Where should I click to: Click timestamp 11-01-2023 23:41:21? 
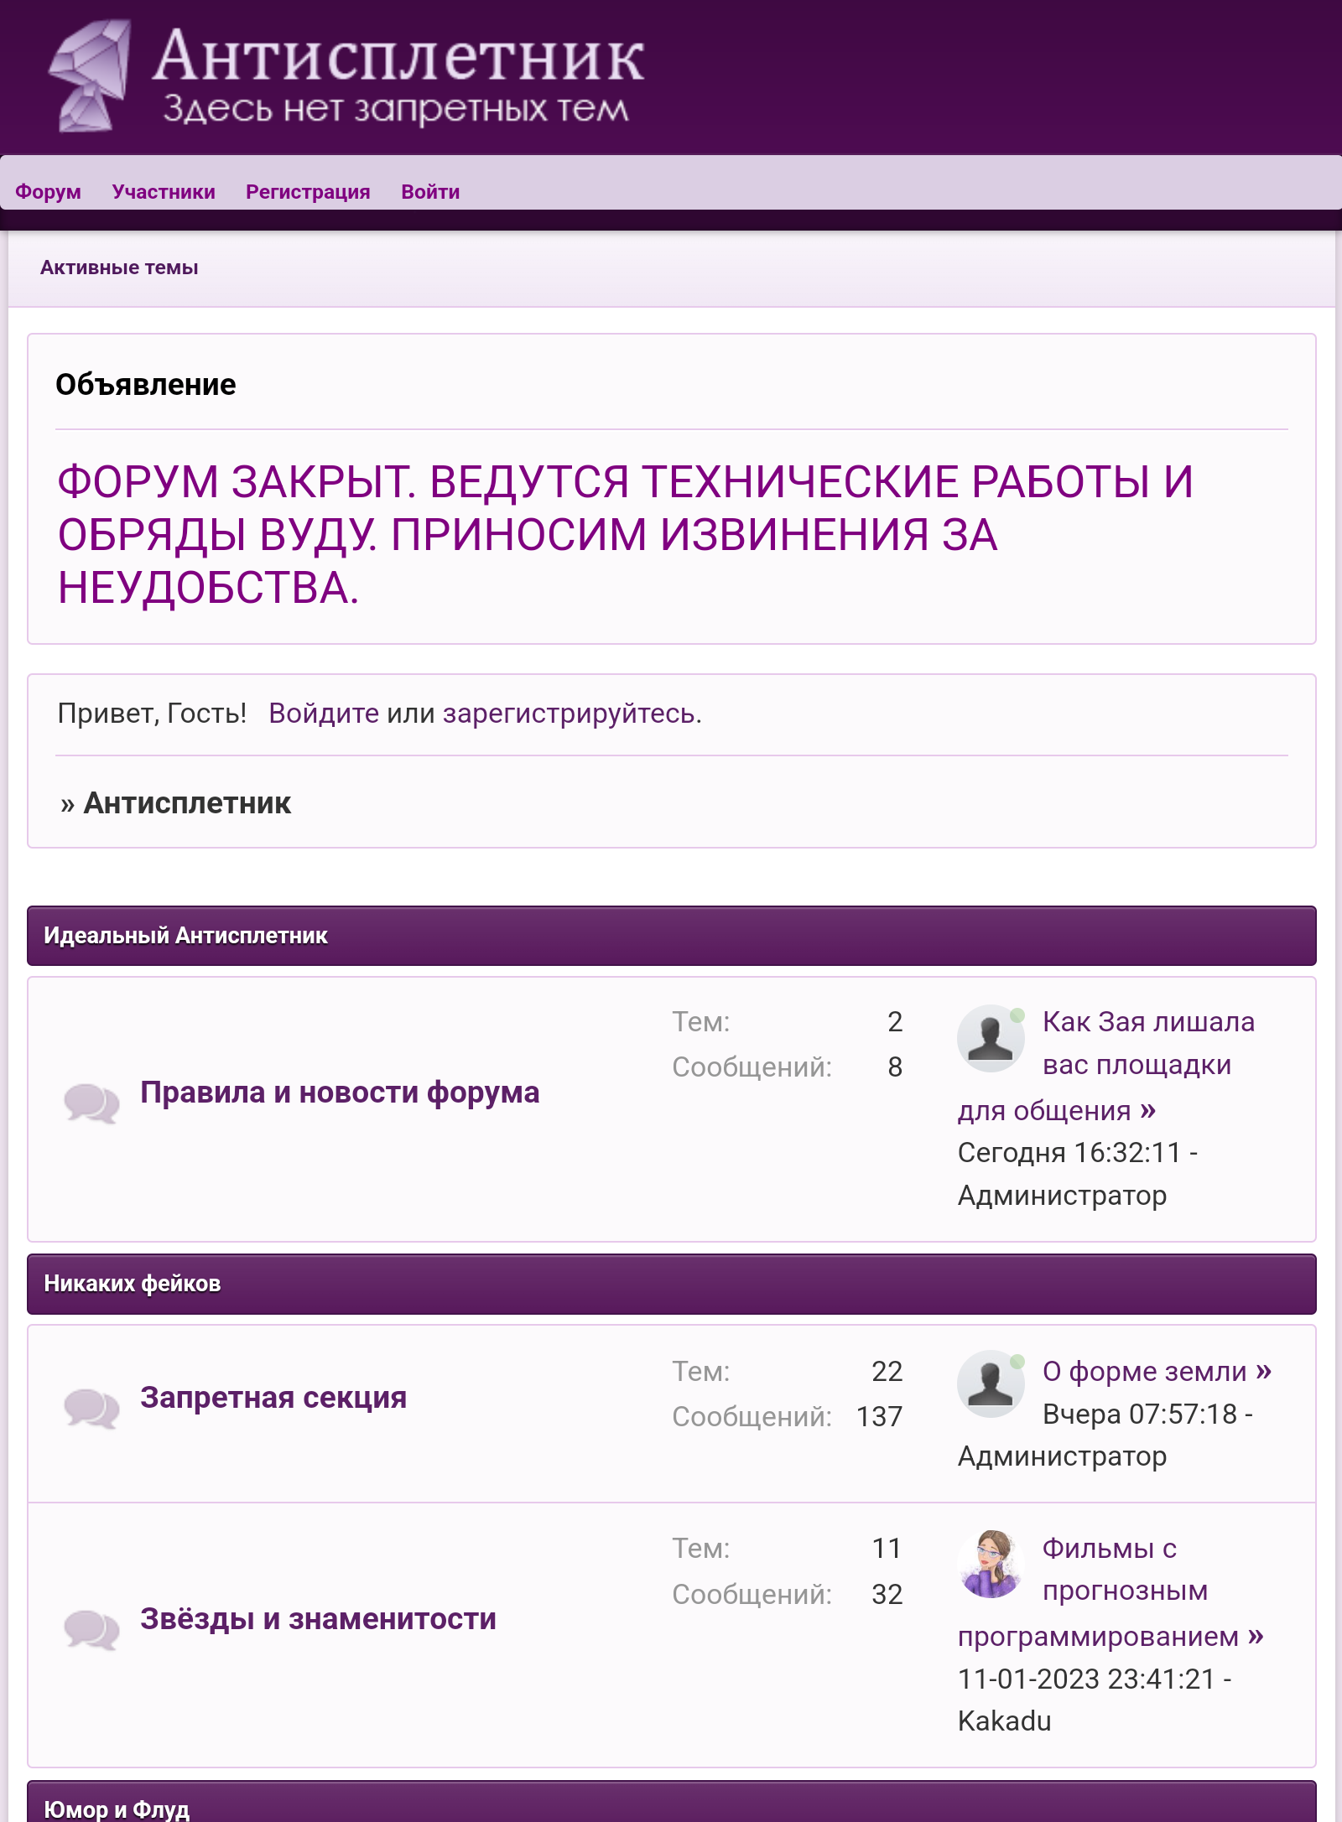click(1086, 1679)
